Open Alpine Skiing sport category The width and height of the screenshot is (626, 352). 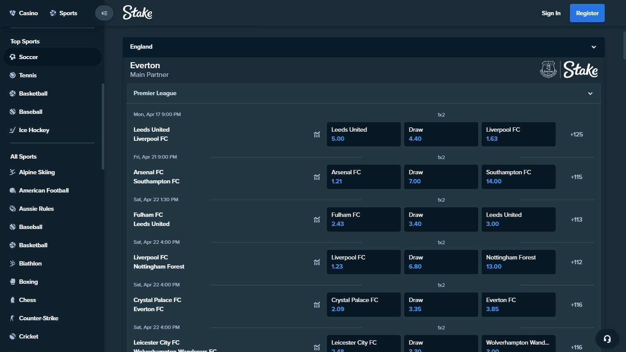tap(37, 172)
